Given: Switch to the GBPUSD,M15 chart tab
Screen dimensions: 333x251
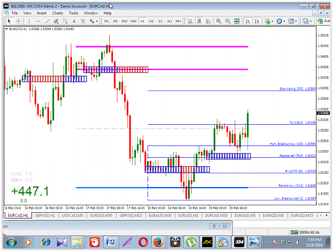Looking at the screenshot, I should (131, 215).
